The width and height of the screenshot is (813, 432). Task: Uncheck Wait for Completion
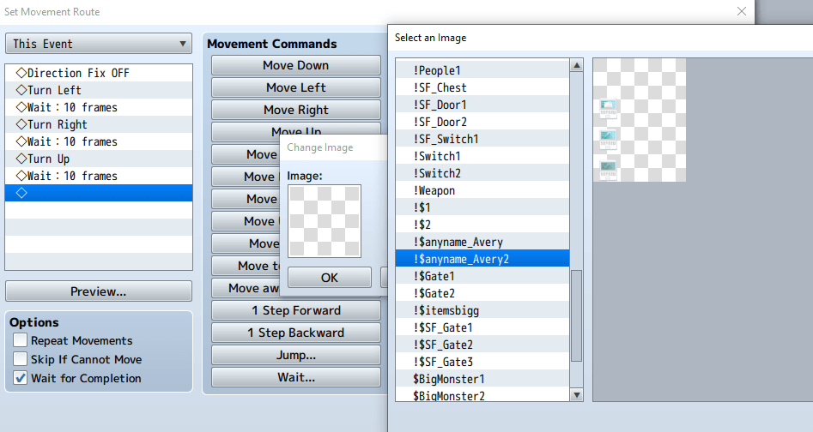21,379
